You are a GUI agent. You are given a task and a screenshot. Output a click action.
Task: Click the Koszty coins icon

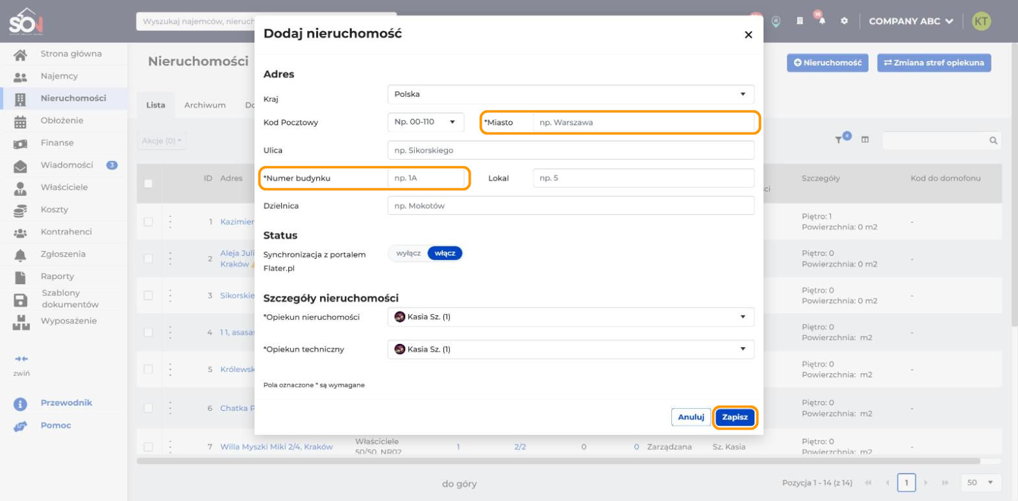tap(20, 210)
